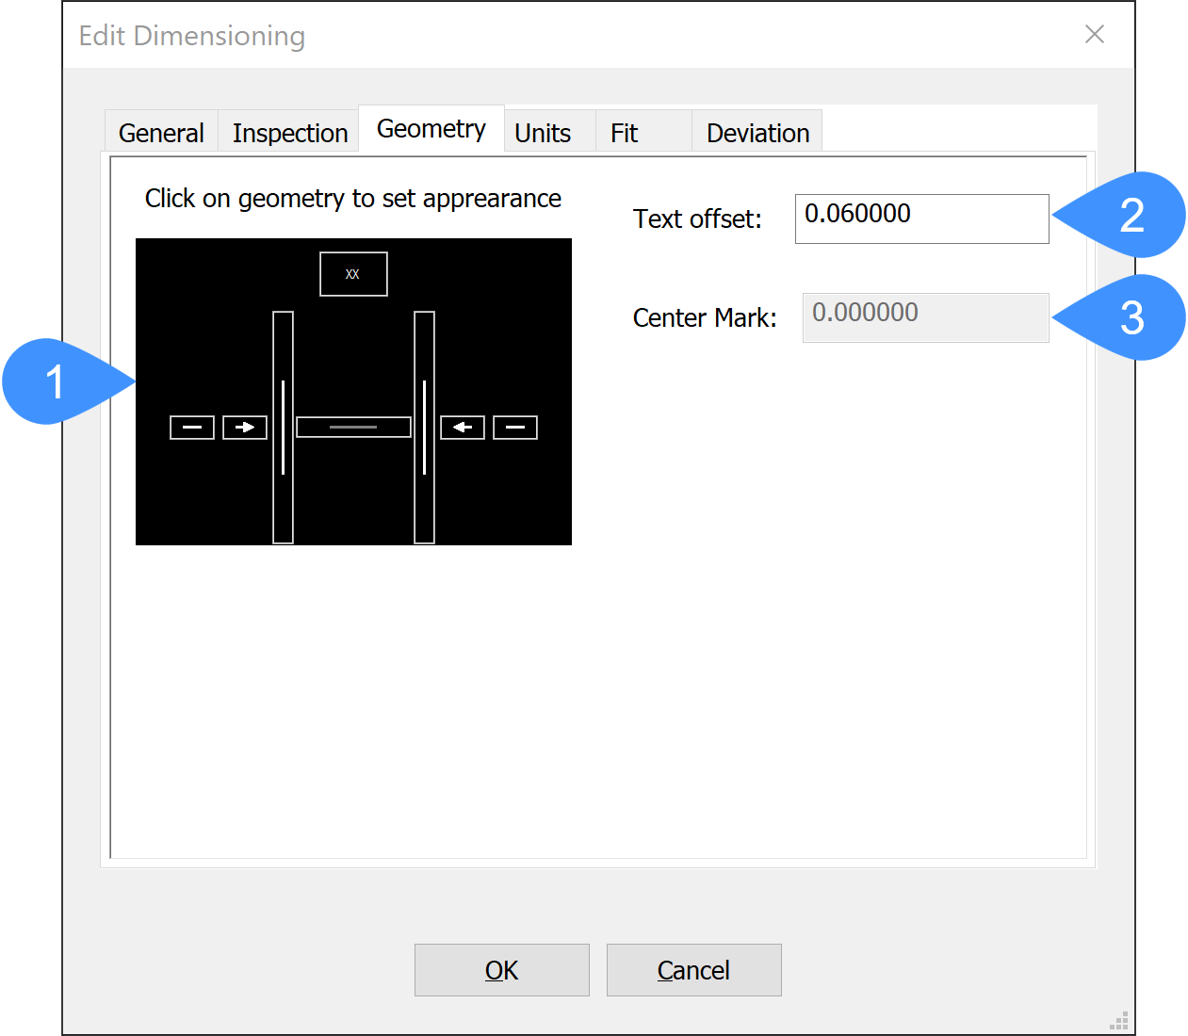This screenshot has height=1036, width=1188.
Task: Select the left-pointing arrowhead on the right
Action: (x=463, y=428)
